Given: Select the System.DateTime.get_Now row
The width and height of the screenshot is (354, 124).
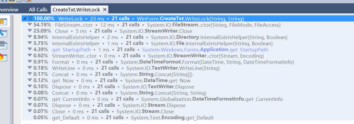Looking at the screenshot, I should pos(188,80).
